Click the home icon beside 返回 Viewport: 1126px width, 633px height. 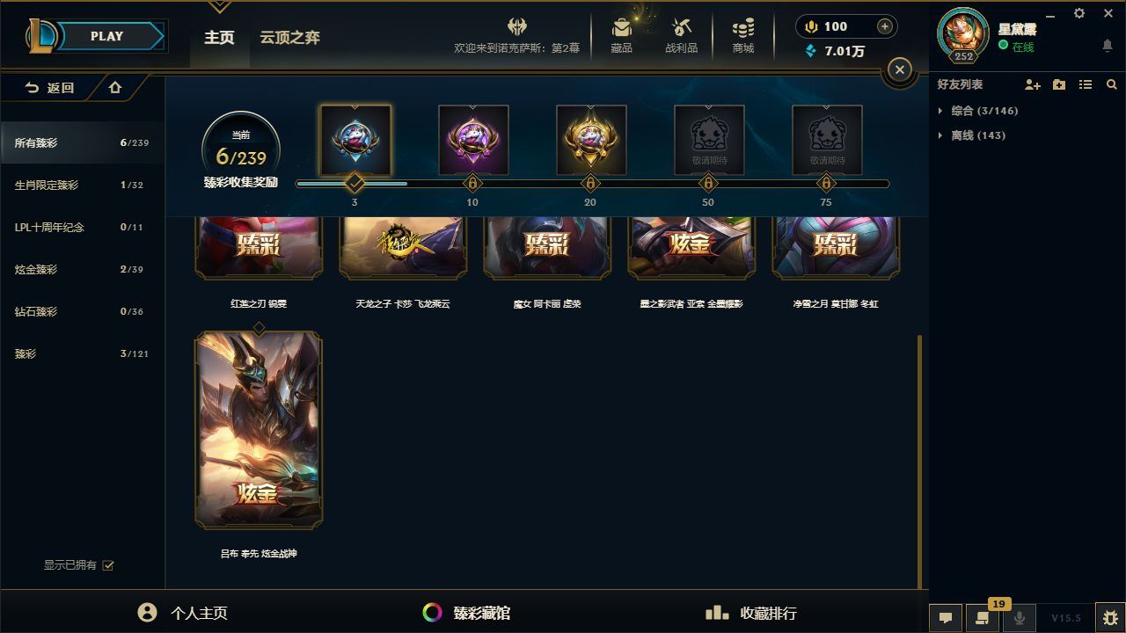point(115,87)
